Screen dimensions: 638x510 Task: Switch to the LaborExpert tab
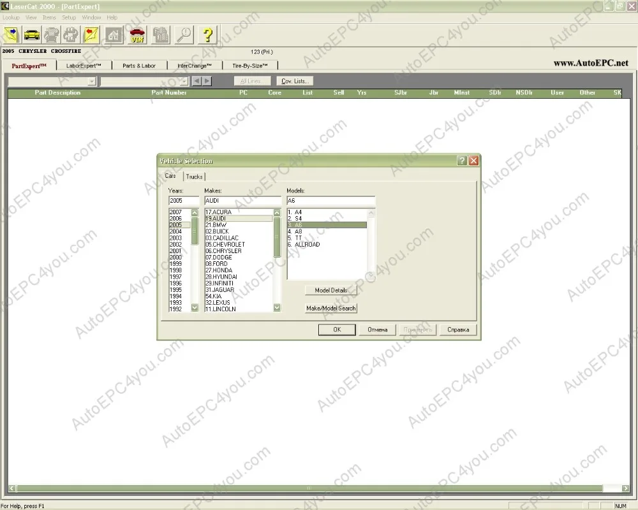pyautogui.click(x=84, y=66)
